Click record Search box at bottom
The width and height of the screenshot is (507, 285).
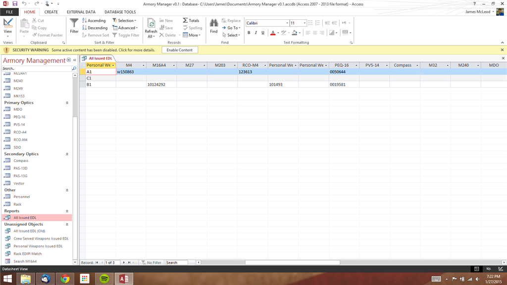click(176, 263)
